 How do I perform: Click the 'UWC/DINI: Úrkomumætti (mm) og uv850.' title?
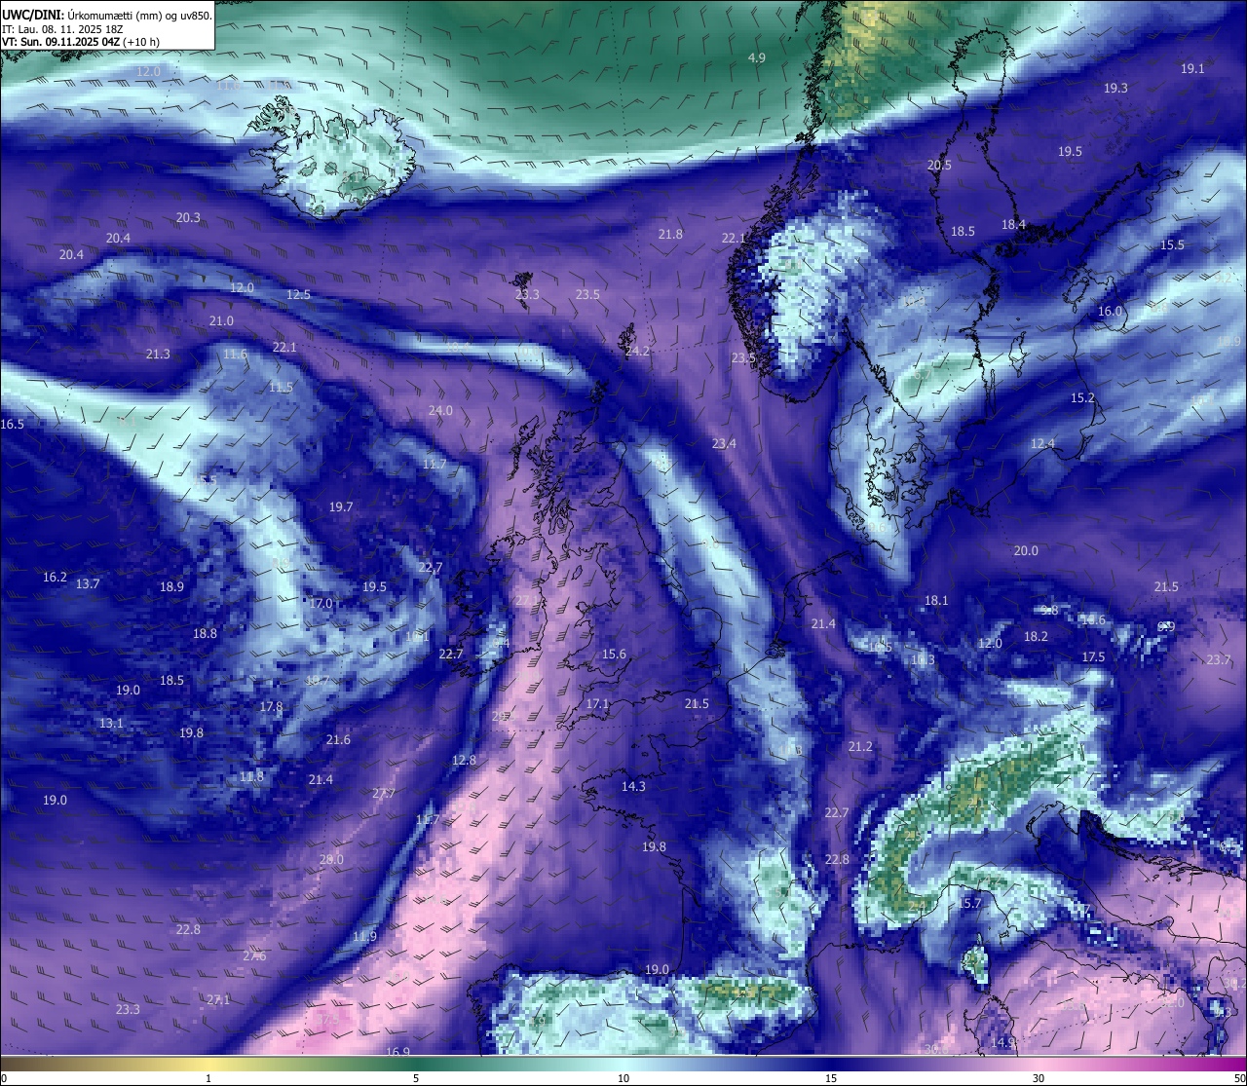click(107, 16)
